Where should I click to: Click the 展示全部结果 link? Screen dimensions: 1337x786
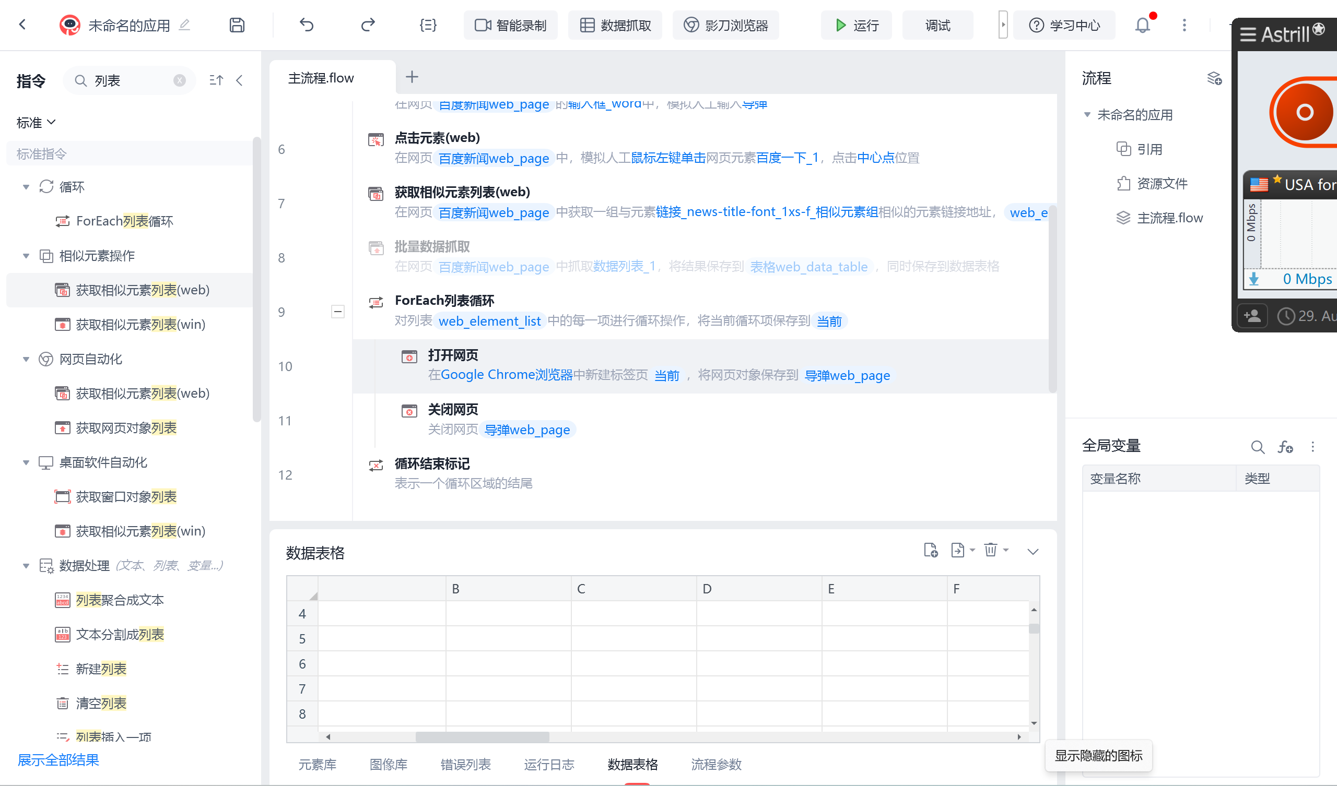coord(58,760)
